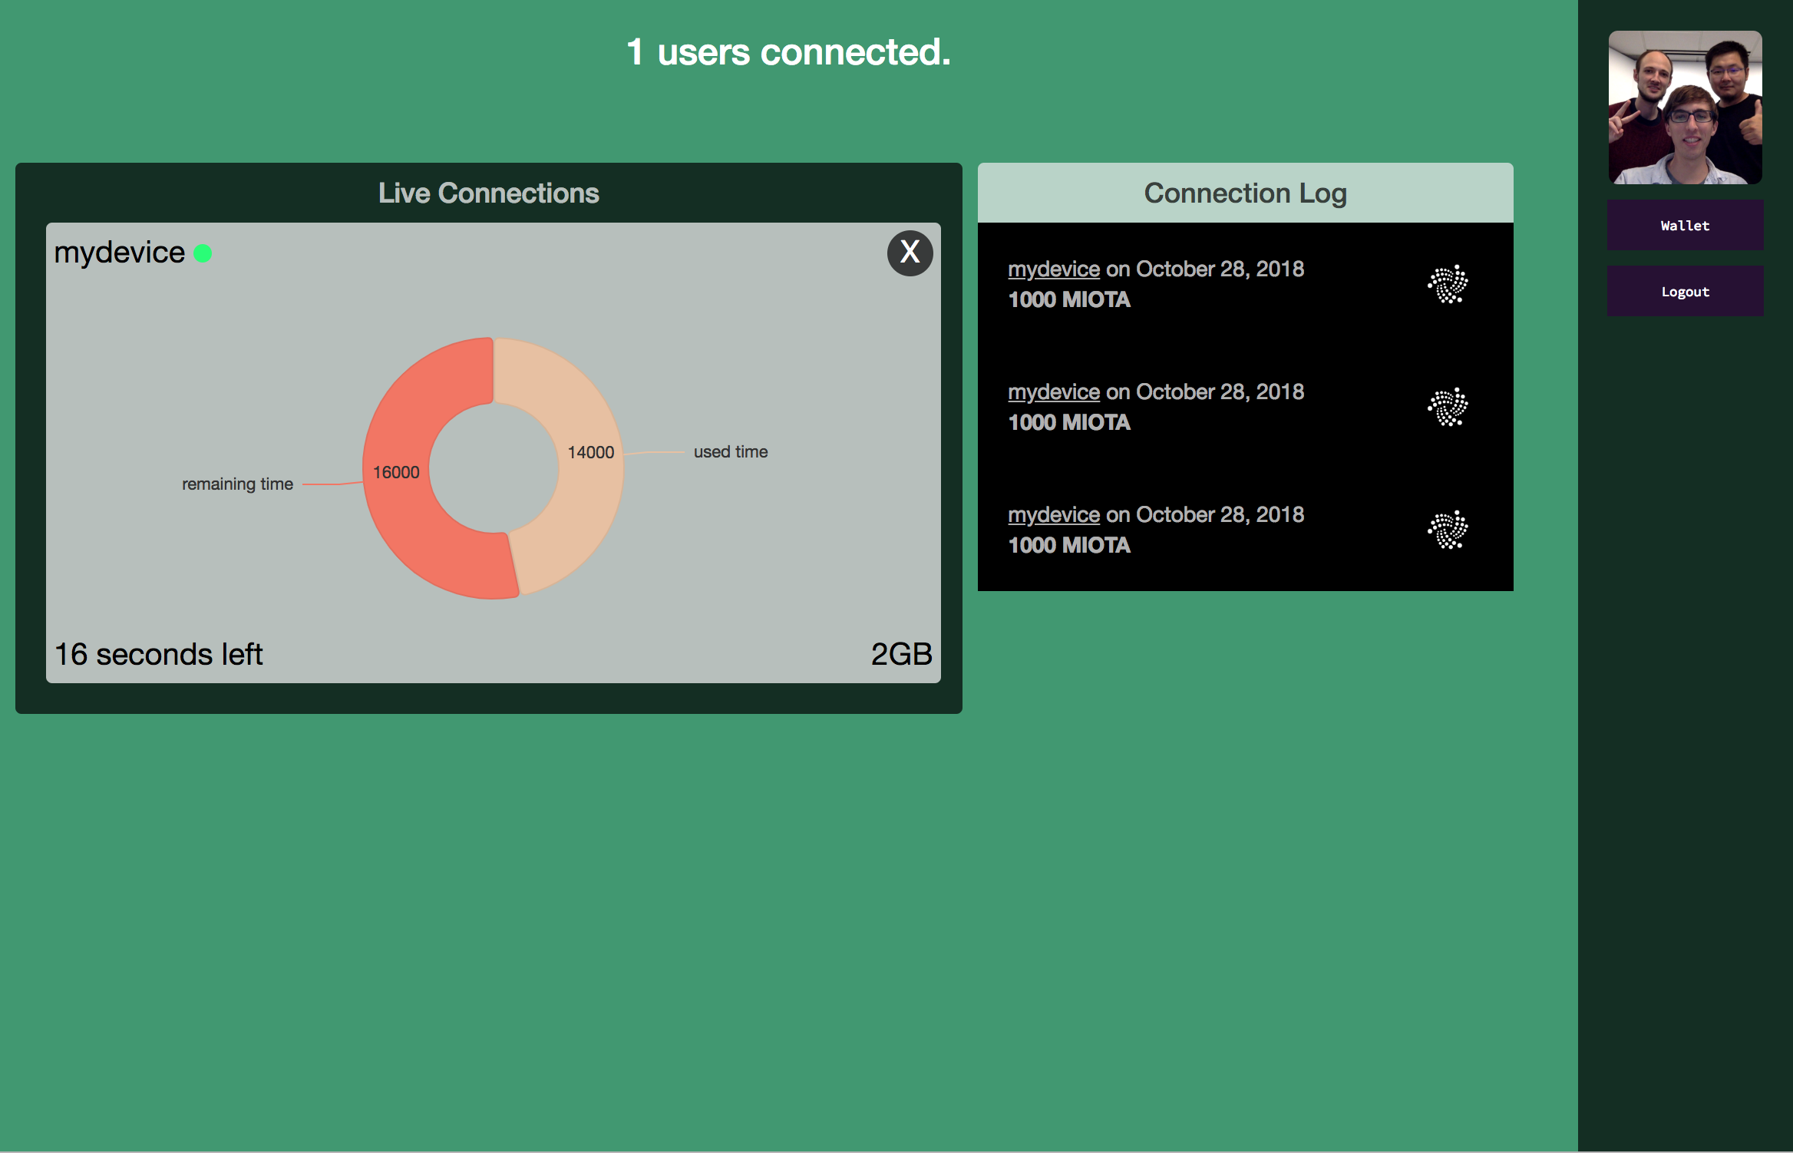Image resolution: width=1793 pixels, height=1153 pixels.
Task: Open the Wallet page
Action: point(1685,226)
